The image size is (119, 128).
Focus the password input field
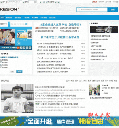33,2
